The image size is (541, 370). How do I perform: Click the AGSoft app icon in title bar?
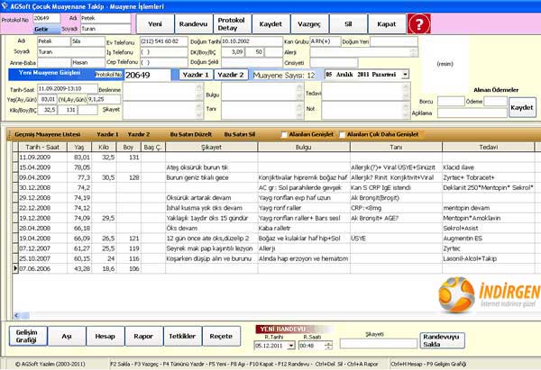[6, 5]
